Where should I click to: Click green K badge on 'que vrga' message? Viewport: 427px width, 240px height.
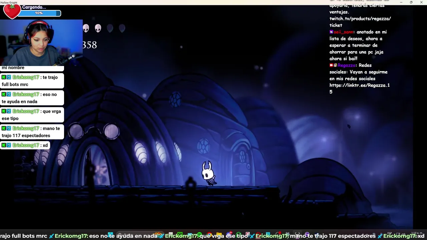point(4,111)
